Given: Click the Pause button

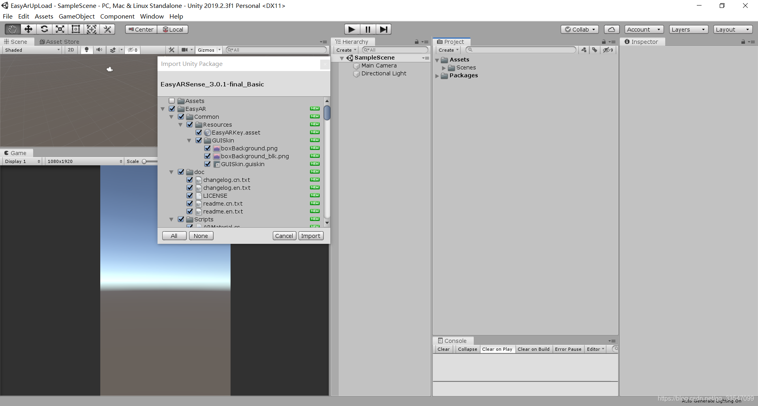Looking at the screenshot, I should [368, 29].
